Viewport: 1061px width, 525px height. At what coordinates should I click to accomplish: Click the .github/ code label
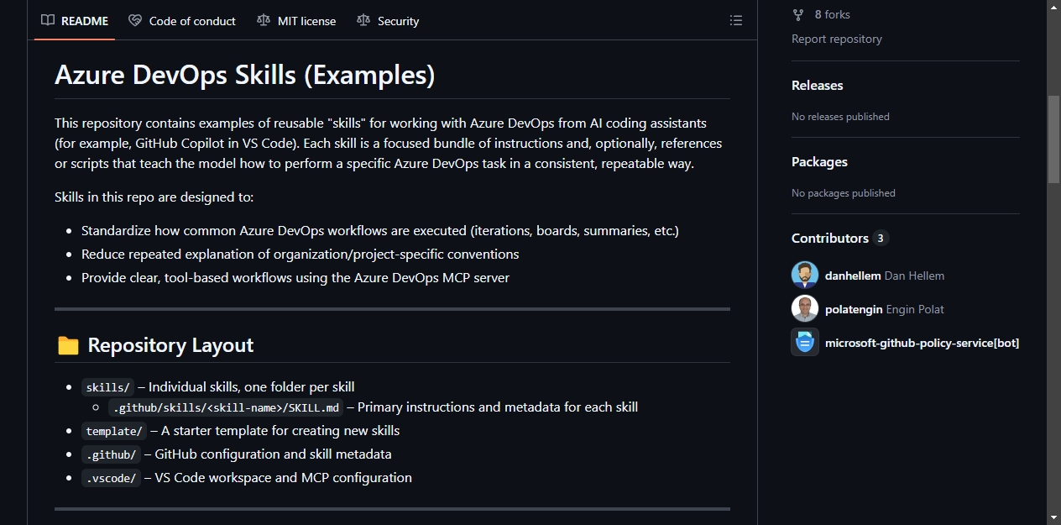pos(111,454)
